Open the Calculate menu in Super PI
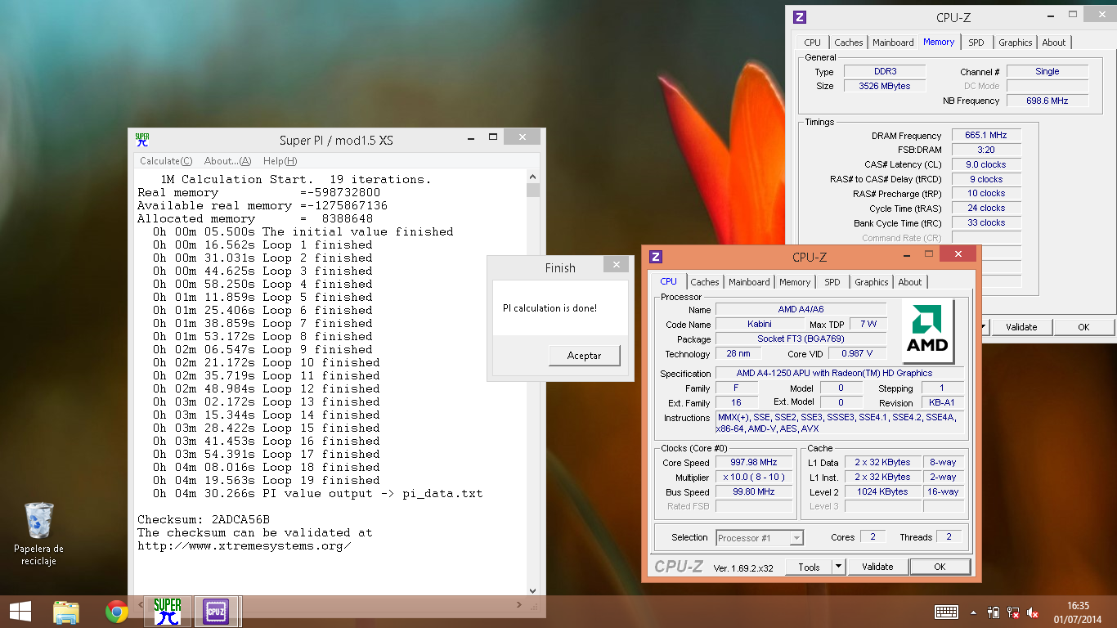Screen dimensions: 1117x628 (x=166, y=161)
